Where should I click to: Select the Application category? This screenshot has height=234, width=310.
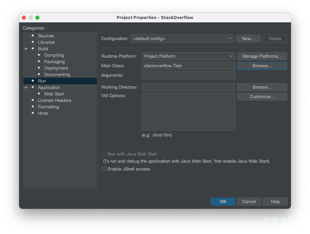point(49,88)
